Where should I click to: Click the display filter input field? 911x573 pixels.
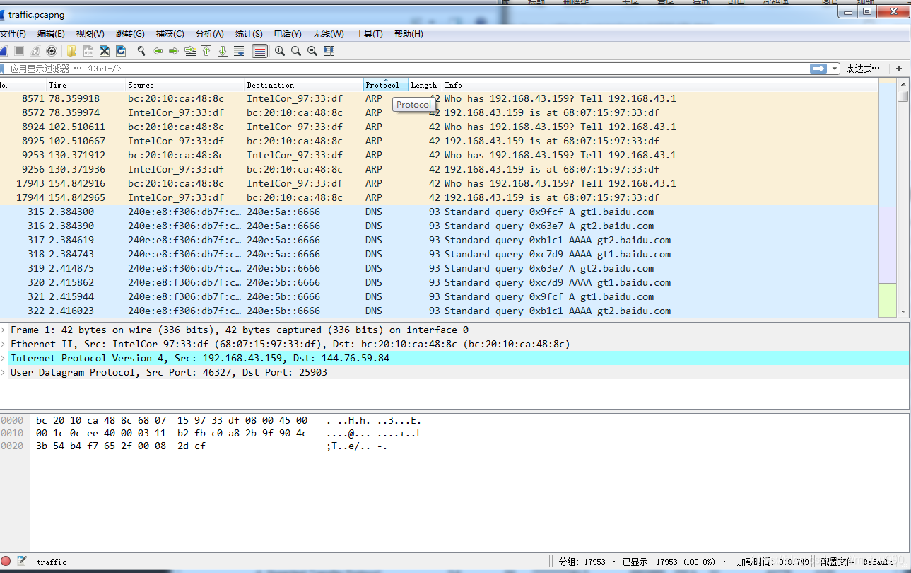click(x=409, y=69)
